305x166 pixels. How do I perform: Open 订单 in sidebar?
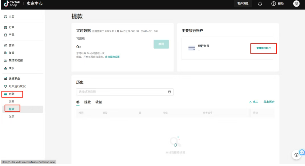(x=11, y=27)
